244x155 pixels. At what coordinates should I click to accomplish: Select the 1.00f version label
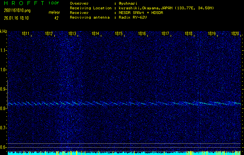[x=54, y=3]
